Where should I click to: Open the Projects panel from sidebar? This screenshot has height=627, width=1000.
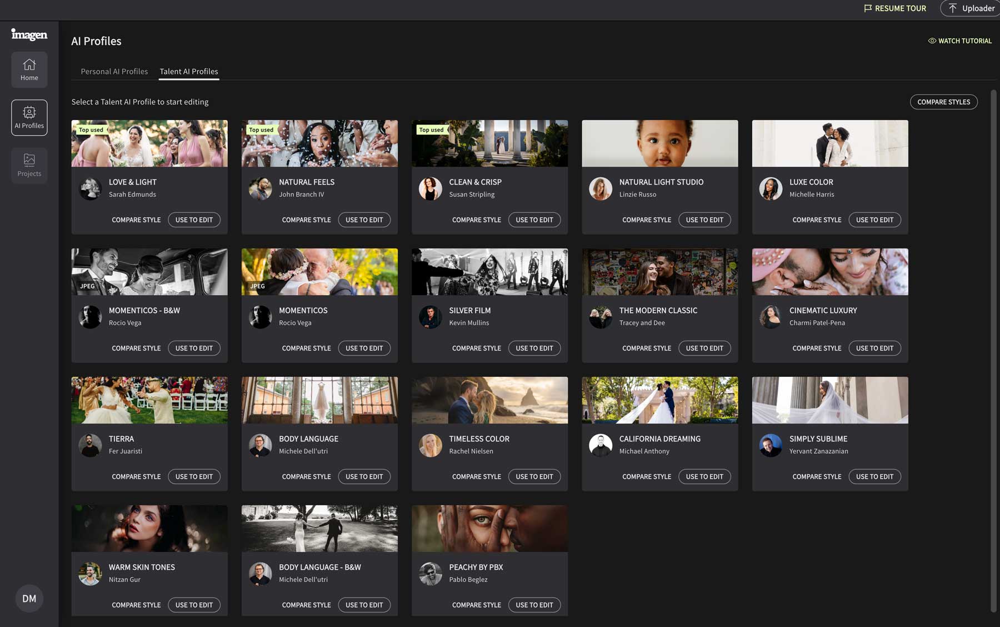point(29,165)
